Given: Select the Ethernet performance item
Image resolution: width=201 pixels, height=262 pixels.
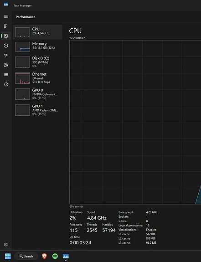Looking at the screenshot, I should [x=38, y=78].
